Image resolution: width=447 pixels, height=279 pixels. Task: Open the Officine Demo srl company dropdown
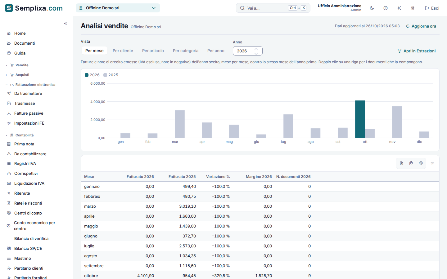(118, 8)
